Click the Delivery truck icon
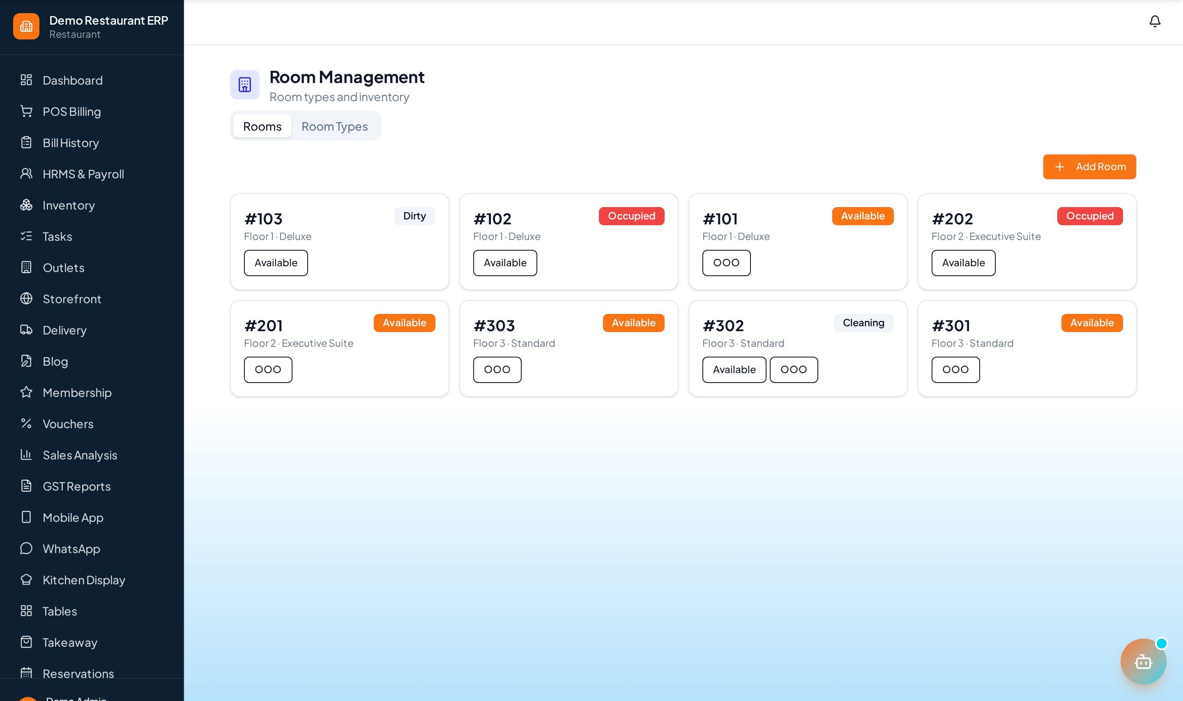Image resolution: width=1183 pixels, height=701 pixels. pyautogui.click(x=26, y=329)
